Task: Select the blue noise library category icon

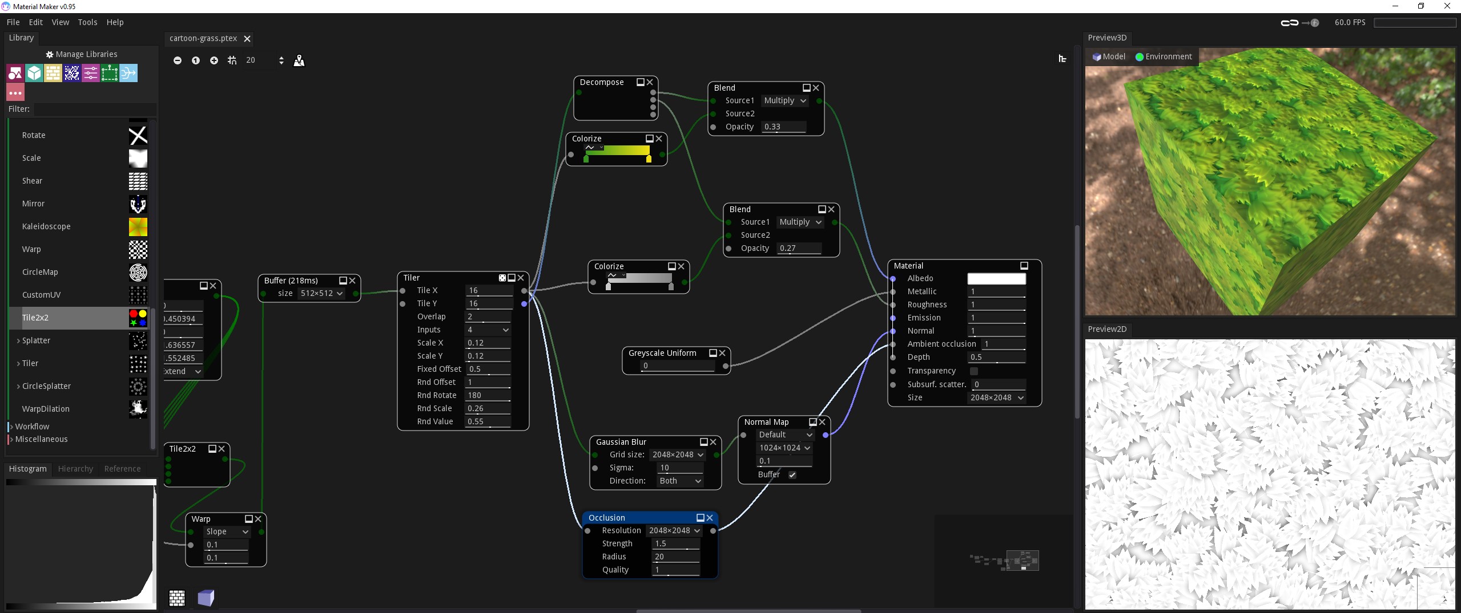Action: tap(72, 73)
